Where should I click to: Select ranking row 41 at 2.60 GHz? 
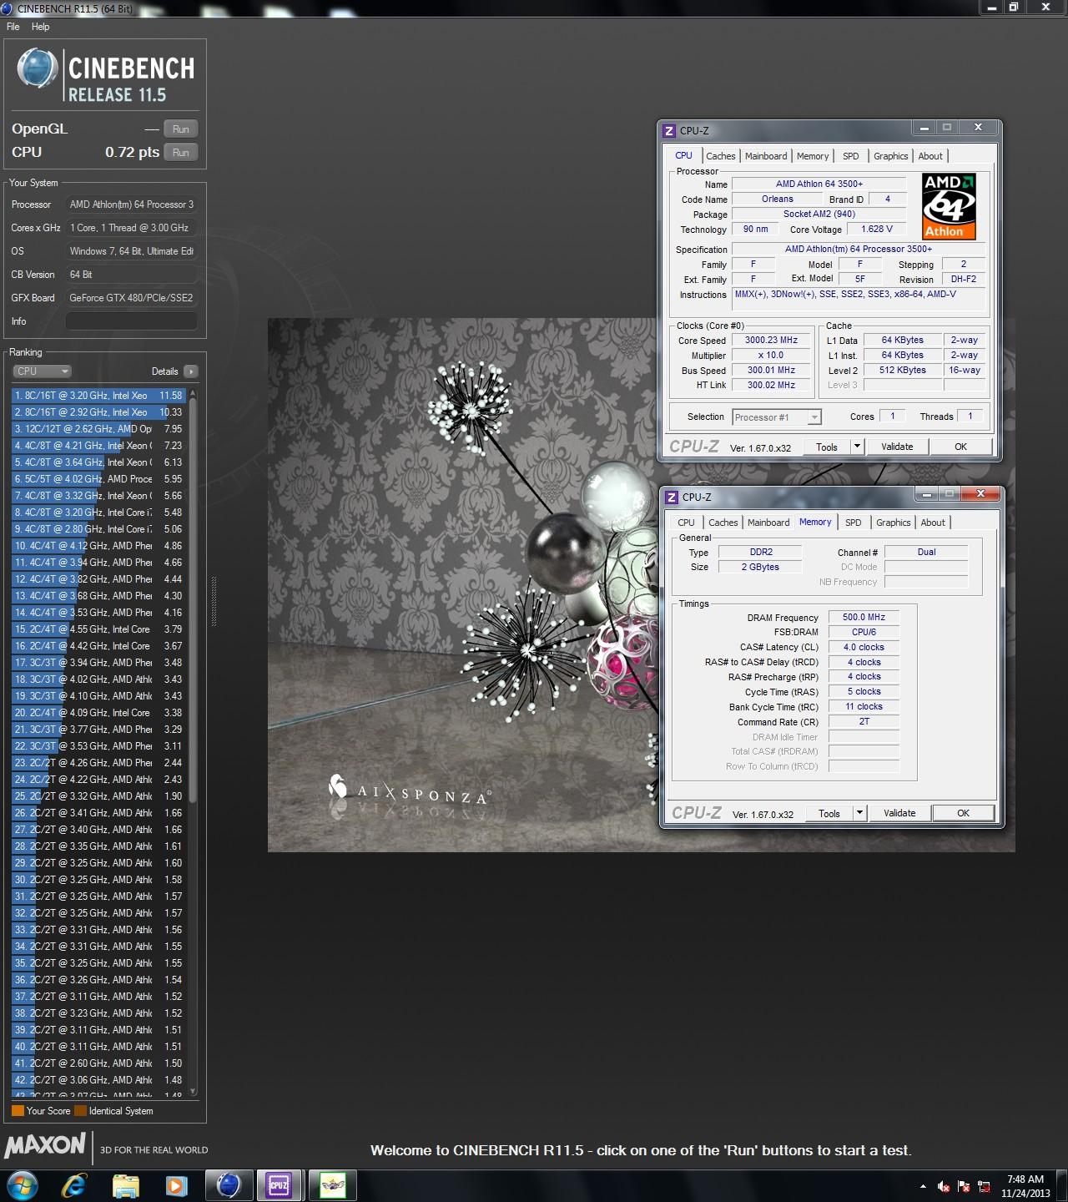98,1063
